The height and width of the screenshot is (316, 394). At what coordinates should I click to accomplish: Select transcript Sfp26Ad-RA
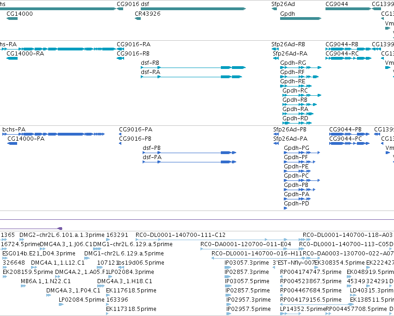point(290,54)
